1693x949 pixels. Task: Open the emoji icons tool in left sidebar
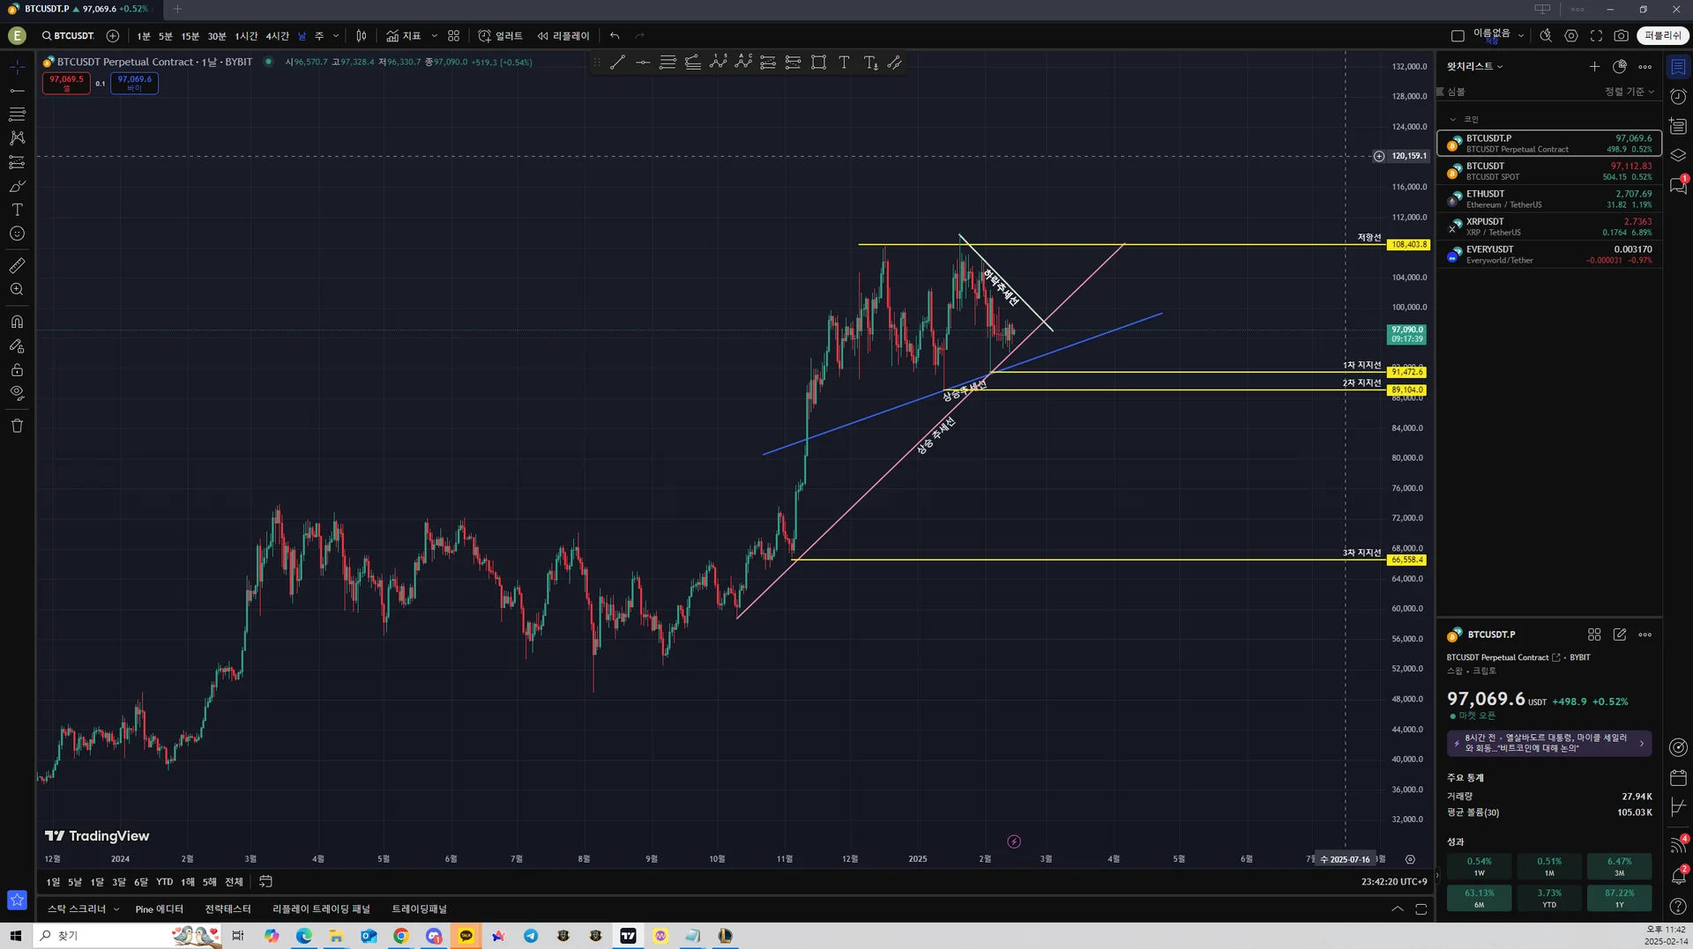point(17,234)
